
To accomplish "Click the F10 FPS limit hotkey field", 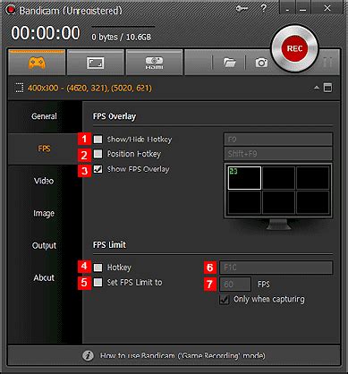I will point(276,268).
